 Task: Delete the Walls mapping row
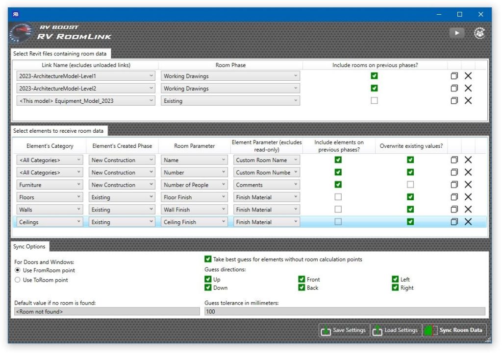tap(468, 210)
